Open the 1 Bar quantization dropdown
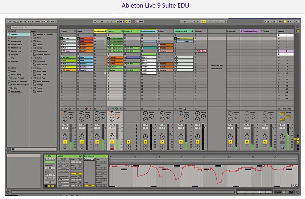This screenshot has width=305, height=199. [52, 22]
